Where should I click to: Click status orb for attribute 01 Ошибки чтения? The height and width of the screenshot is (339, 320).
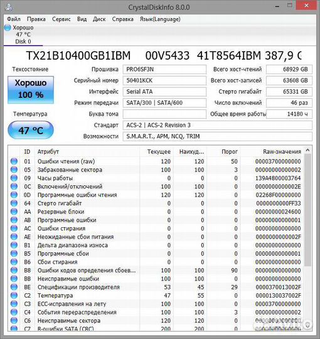[14, 161]
